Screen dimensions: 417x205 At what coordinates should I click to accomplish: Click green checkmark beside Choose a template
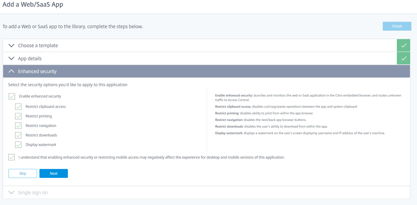403,45
